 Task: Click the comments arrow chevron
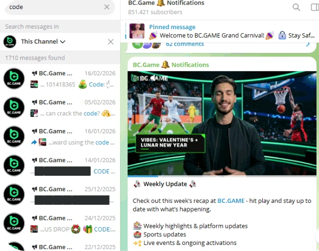pyautogui.click(x=308, y=44)
